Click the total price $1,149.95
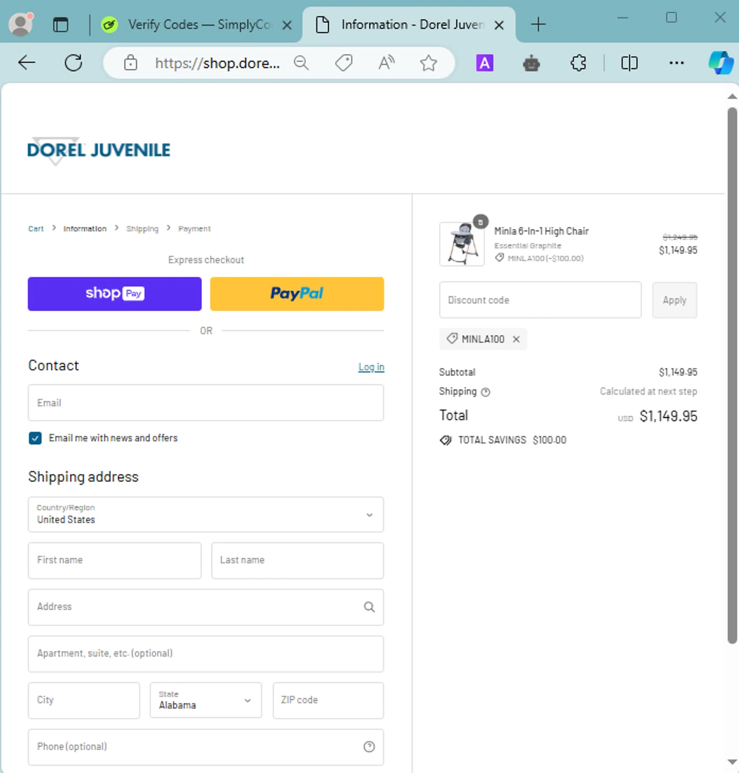 (668, 416)
